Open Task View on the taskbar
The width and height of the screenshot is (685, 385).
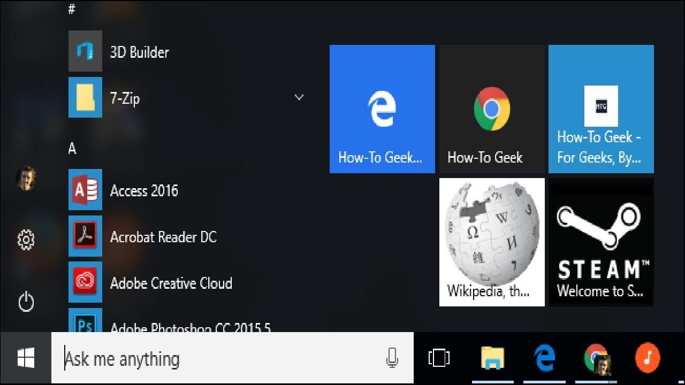tap(439, 358)
